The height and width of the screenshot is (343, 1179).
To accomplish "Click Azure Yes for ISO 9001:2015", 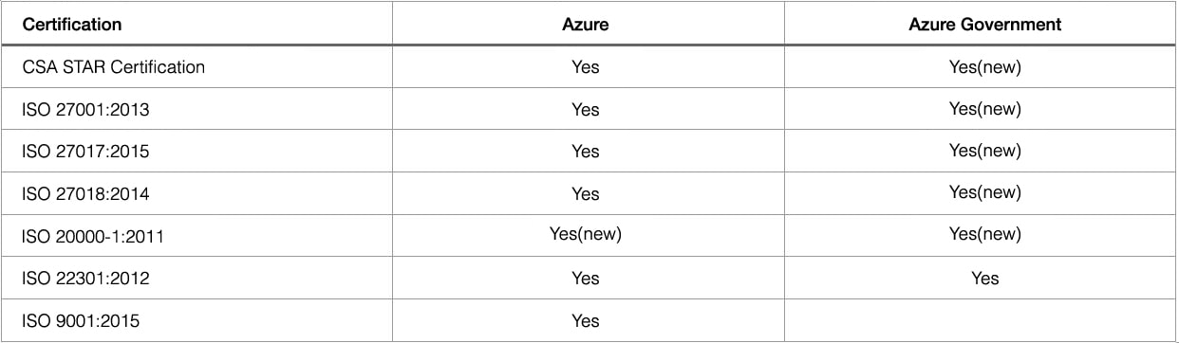I will click(586, 321).
